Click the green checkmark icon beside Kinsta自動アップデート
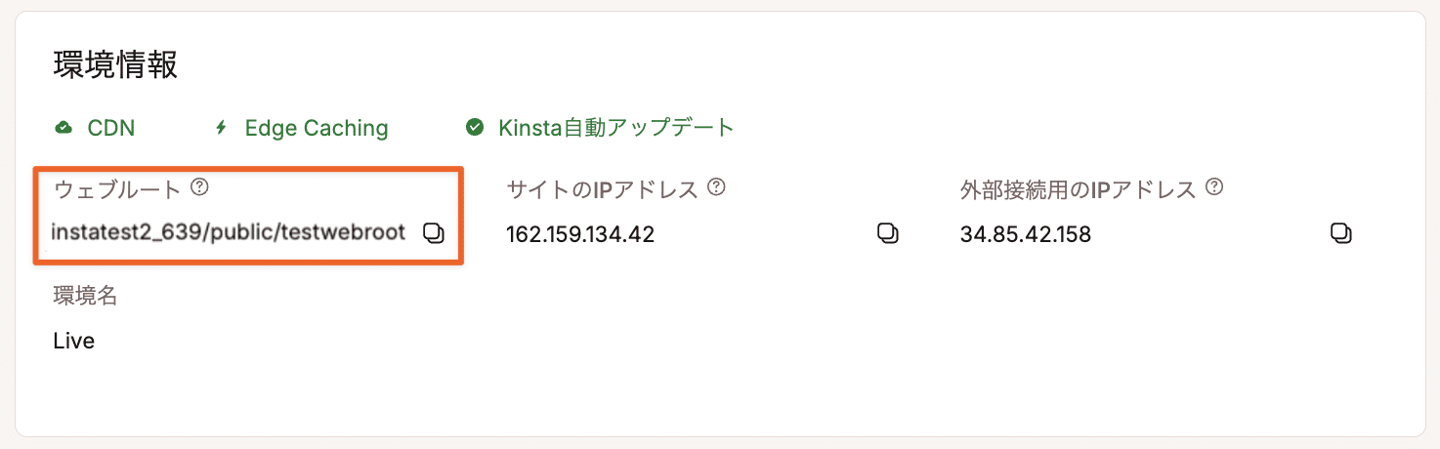1440x449 pixels. (476, 128)
